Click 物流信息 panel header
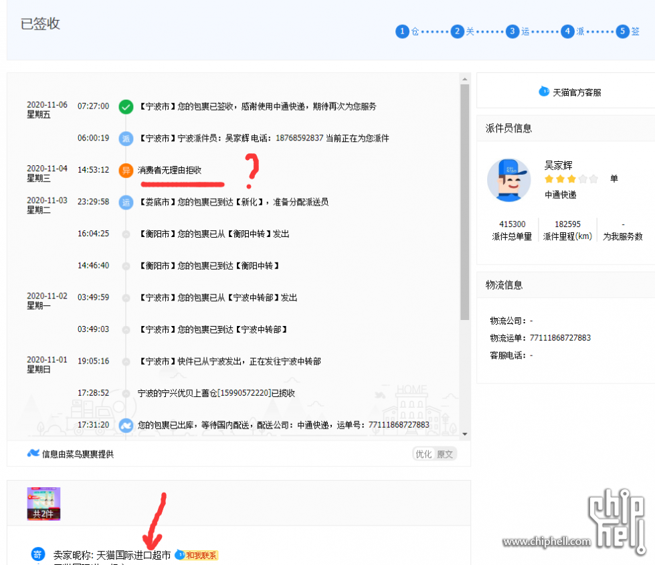The image size is (655, 565). point(504,285)
